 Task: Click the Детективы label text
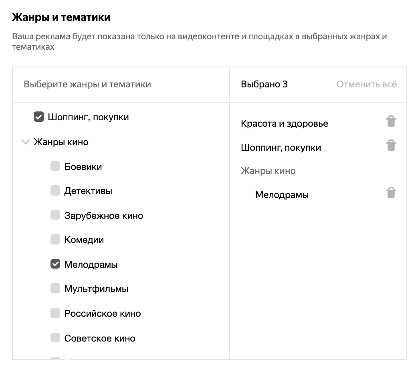(88, 191)
